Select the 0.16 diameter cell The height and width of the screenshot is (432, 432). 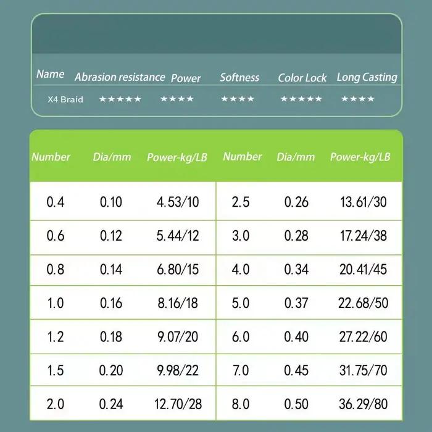click(x=111, y=303)
